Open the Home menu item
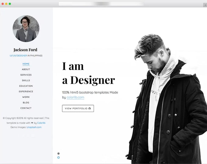The height and width of the screenshot is (164, 207). click(x=26, y=64)
